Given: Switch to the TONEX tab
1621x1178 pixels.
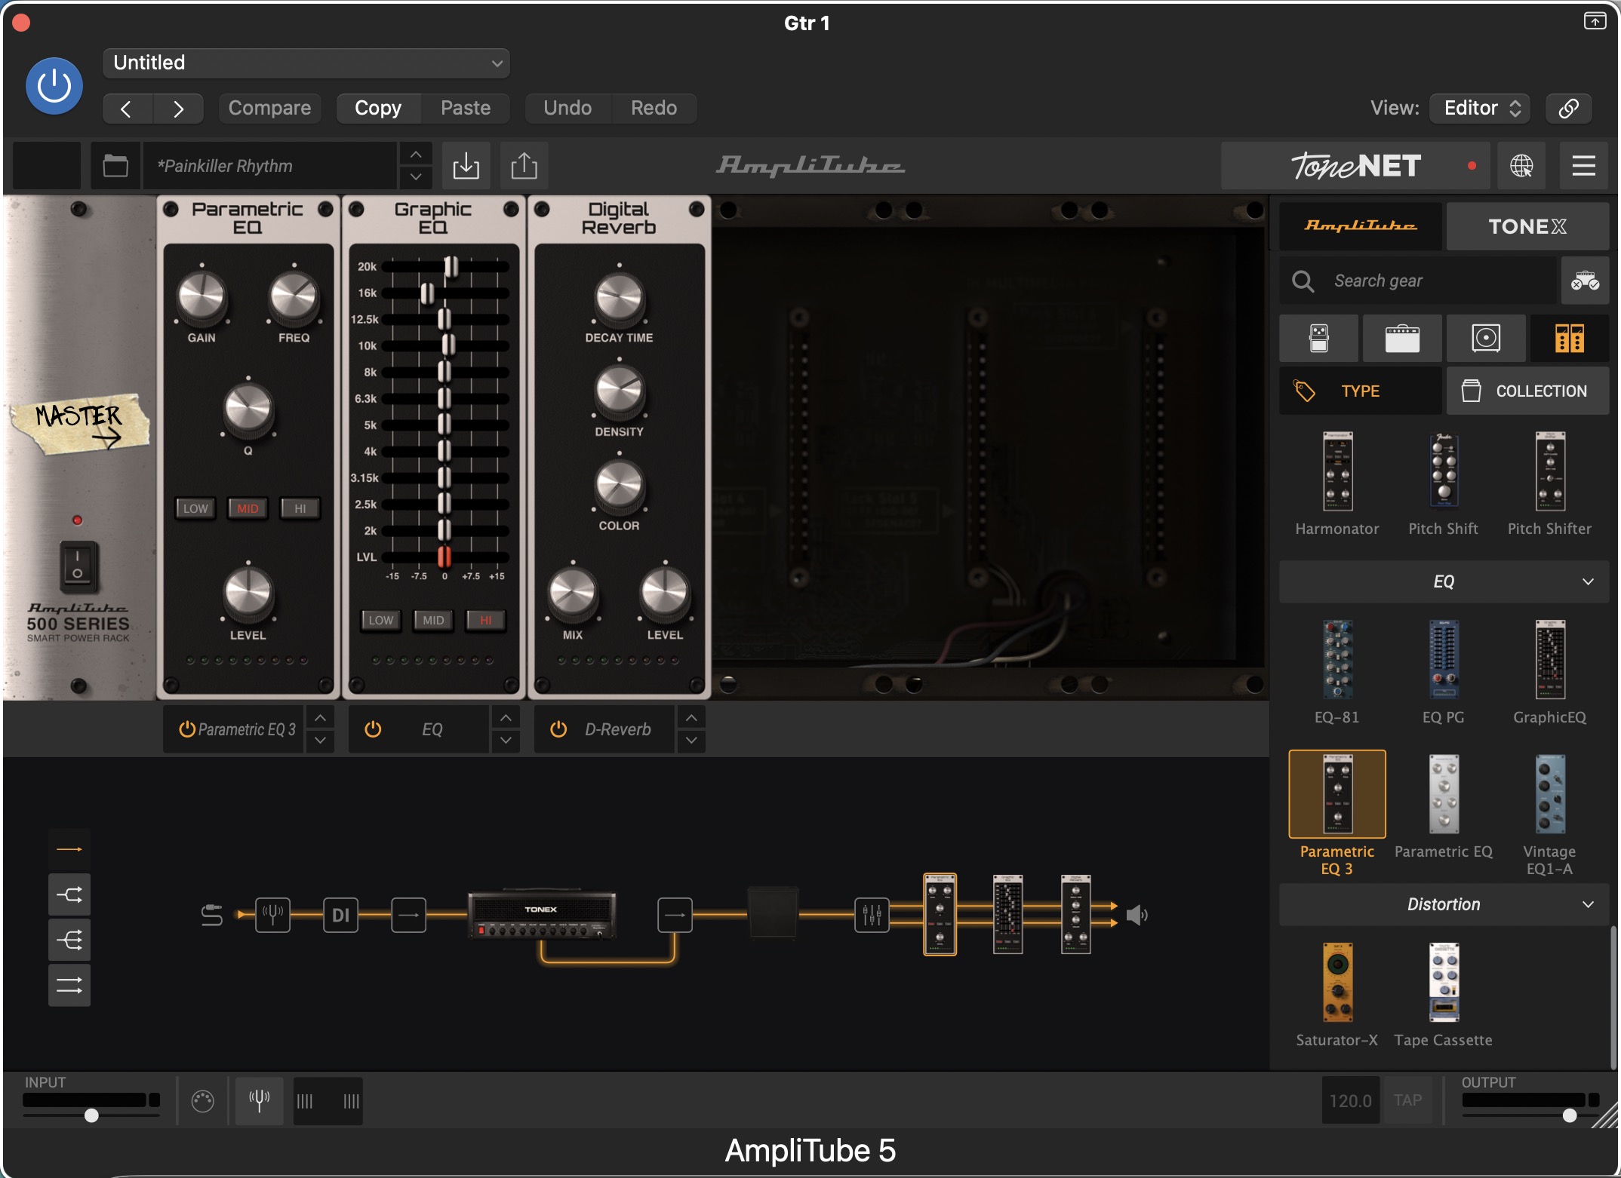Looking at the screenshot, I should [1527, 226].
